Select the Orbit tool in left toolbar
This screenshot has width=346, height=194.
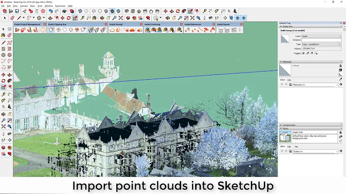coord(3,114)
